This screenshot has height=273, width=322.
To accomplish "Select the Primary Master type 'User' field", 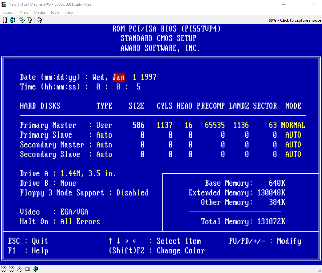I will pyautogui.click(x=104, y=125).
